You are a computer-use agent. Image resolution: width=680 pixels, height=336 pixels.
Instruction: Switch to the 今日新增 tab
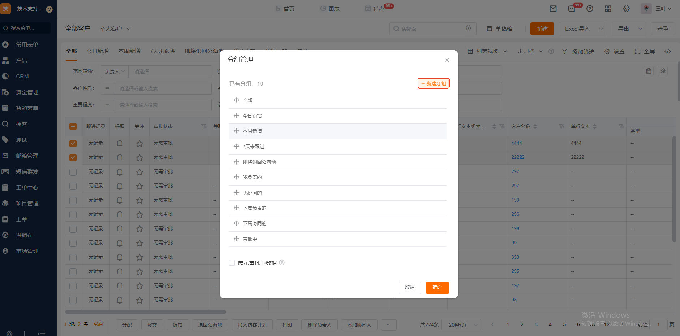[98, 51]
